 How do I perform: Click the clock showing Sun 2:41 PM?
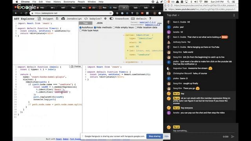(217, 2)
